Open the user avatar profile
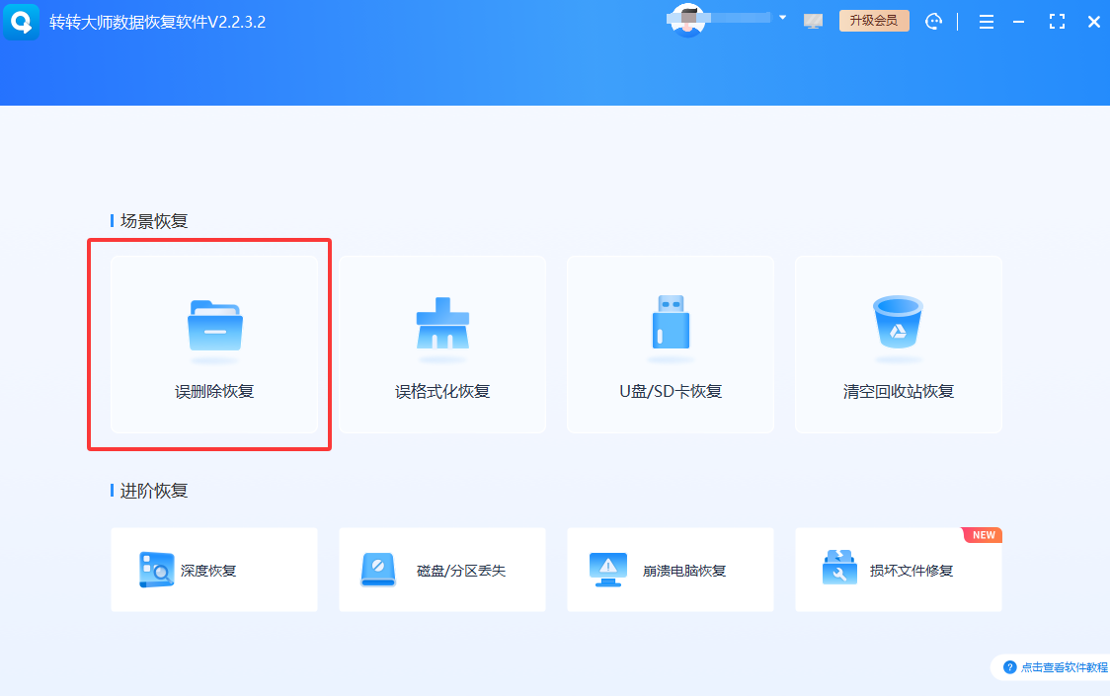This screenshot has height=696, width=1110. [687, 21]
